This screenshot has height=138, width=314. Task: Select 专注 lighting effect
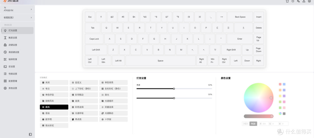click(54, 89)
